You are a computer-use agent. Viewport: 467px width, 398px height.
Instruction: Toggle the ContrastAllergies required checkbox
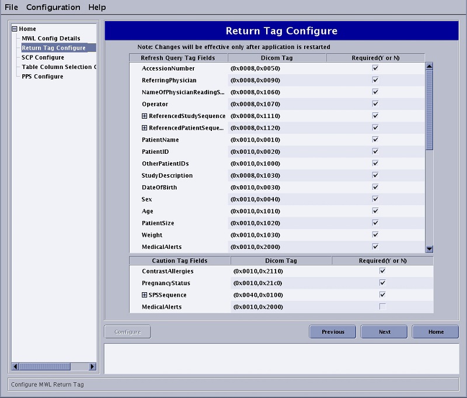tap(382, 271)
